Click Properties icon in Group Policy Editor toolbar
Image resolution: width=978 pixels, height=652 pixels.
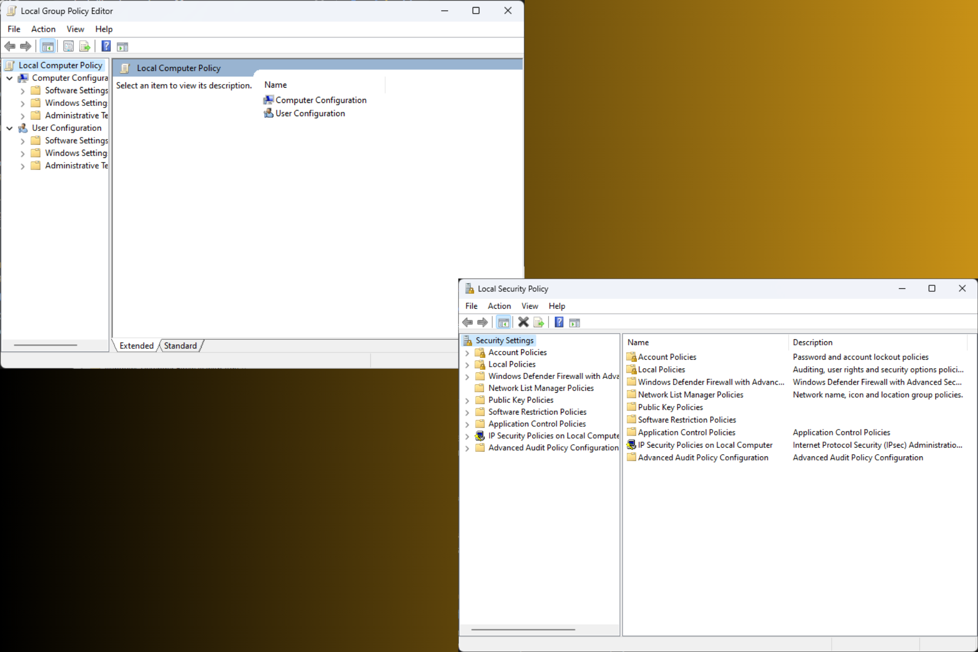tap(68, 46)
